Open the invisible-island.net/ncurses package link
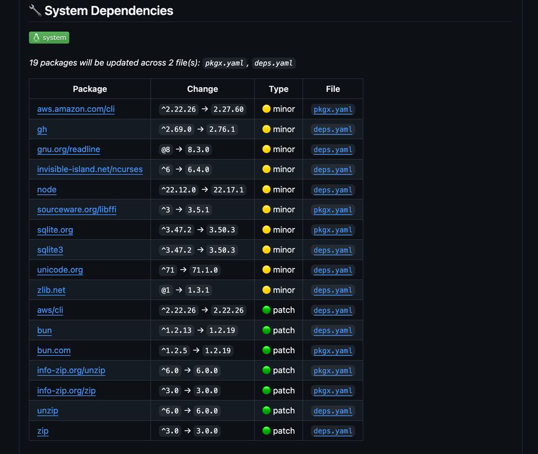Viewport: 538px width, 454px height. pyautogui.click(x=90, y=169)
